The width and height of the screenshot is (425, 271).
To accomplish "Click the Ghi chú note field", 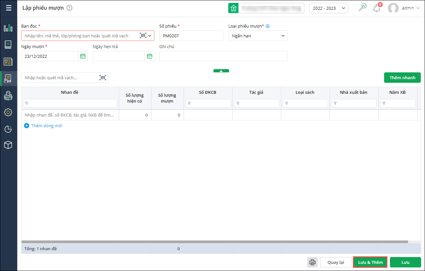I will 224,56.
